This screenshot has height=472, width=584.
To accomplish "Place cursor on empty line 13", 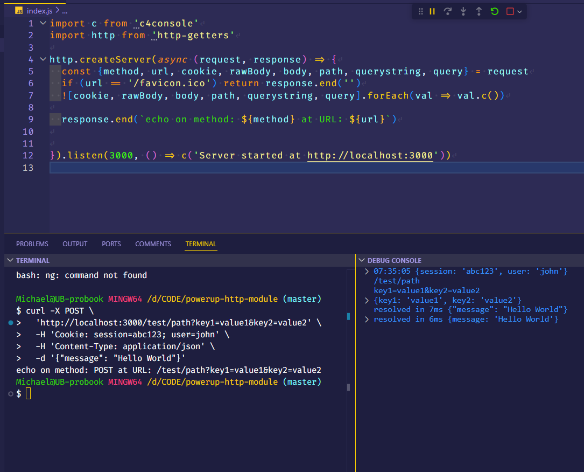I will (x=316, y=168).
